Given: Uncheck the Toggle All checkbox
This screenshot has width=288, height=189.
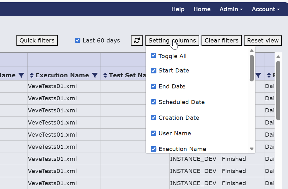Looking at the screenshot, I should (153, 55).
